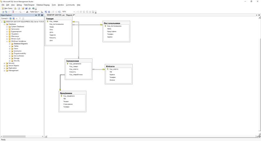This screenshot has height=141, width=261.
Task: Expand the Security node under the server
Action: click(4, 63)
